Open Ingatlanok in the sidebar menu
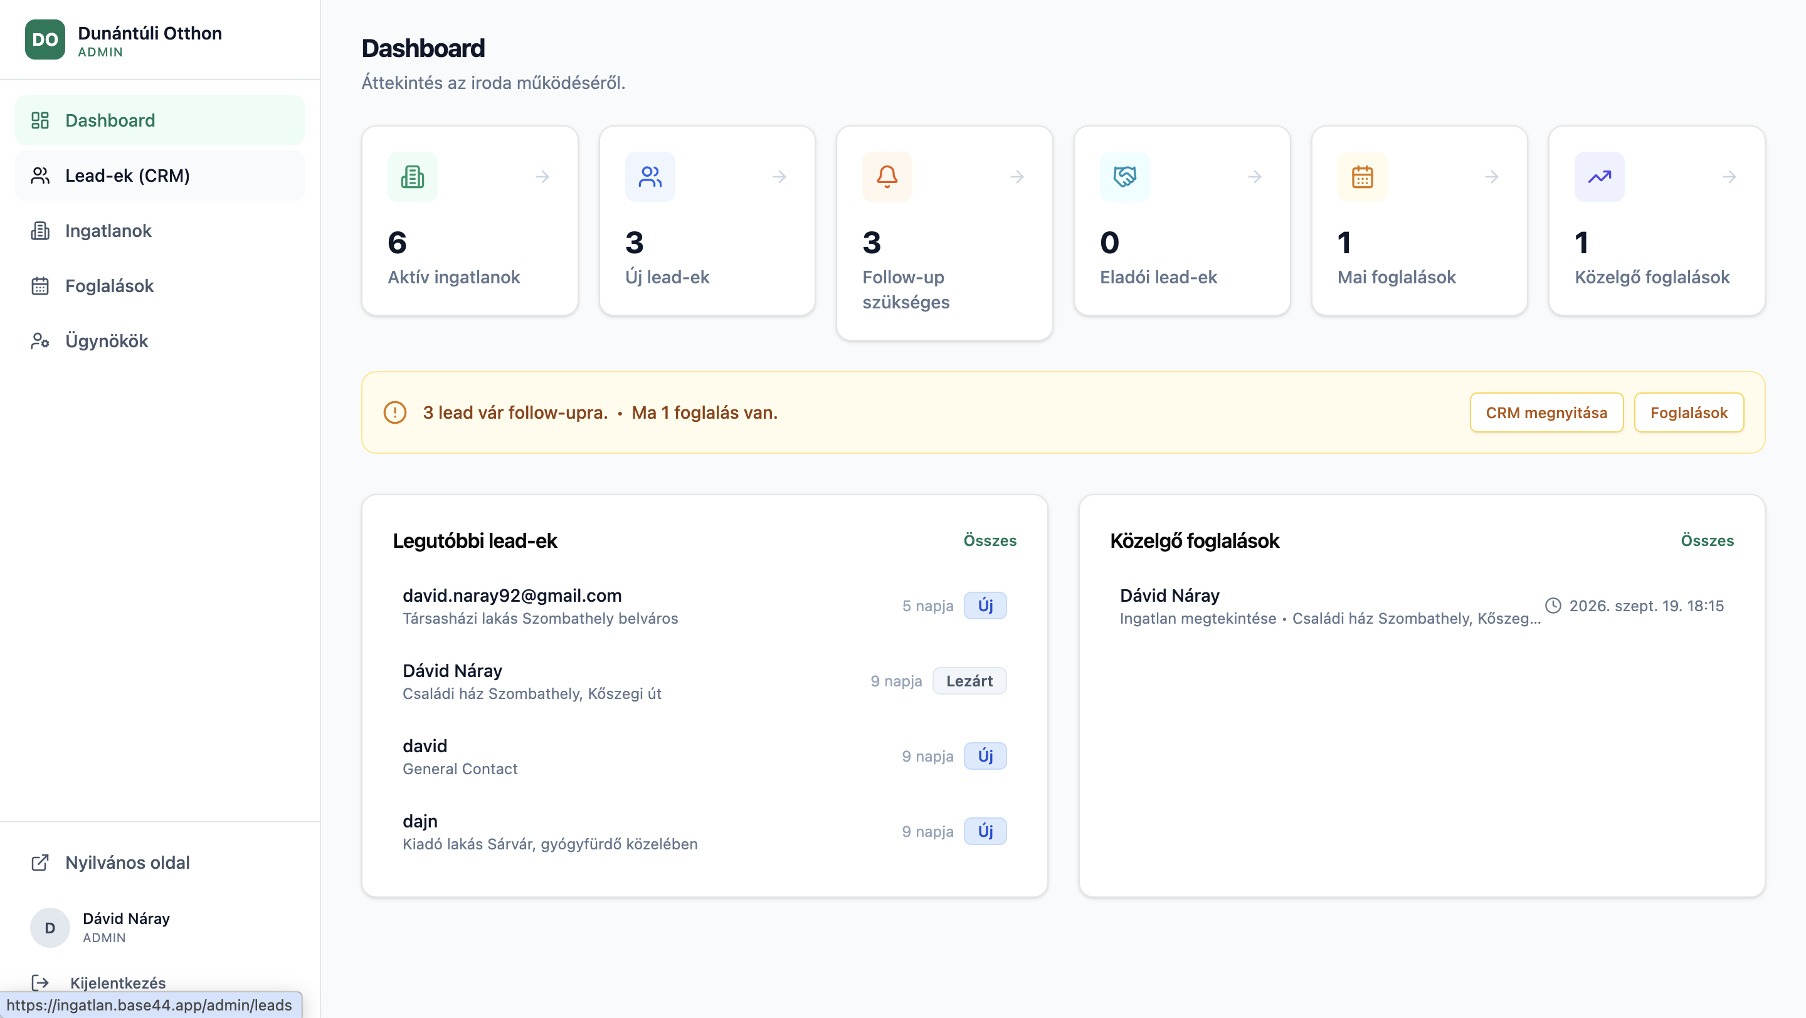The height and width of the screenshot is (1018, 1806). coord(160,231)
